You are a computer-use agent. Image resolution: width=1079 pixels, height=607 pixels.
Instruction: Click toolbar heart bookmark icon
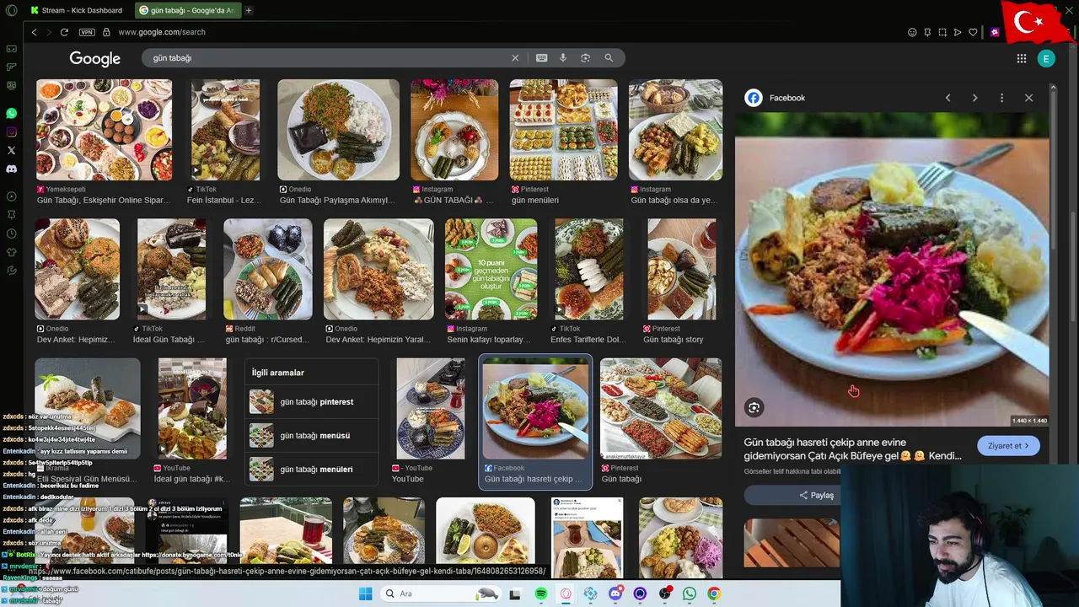(973, 32)
